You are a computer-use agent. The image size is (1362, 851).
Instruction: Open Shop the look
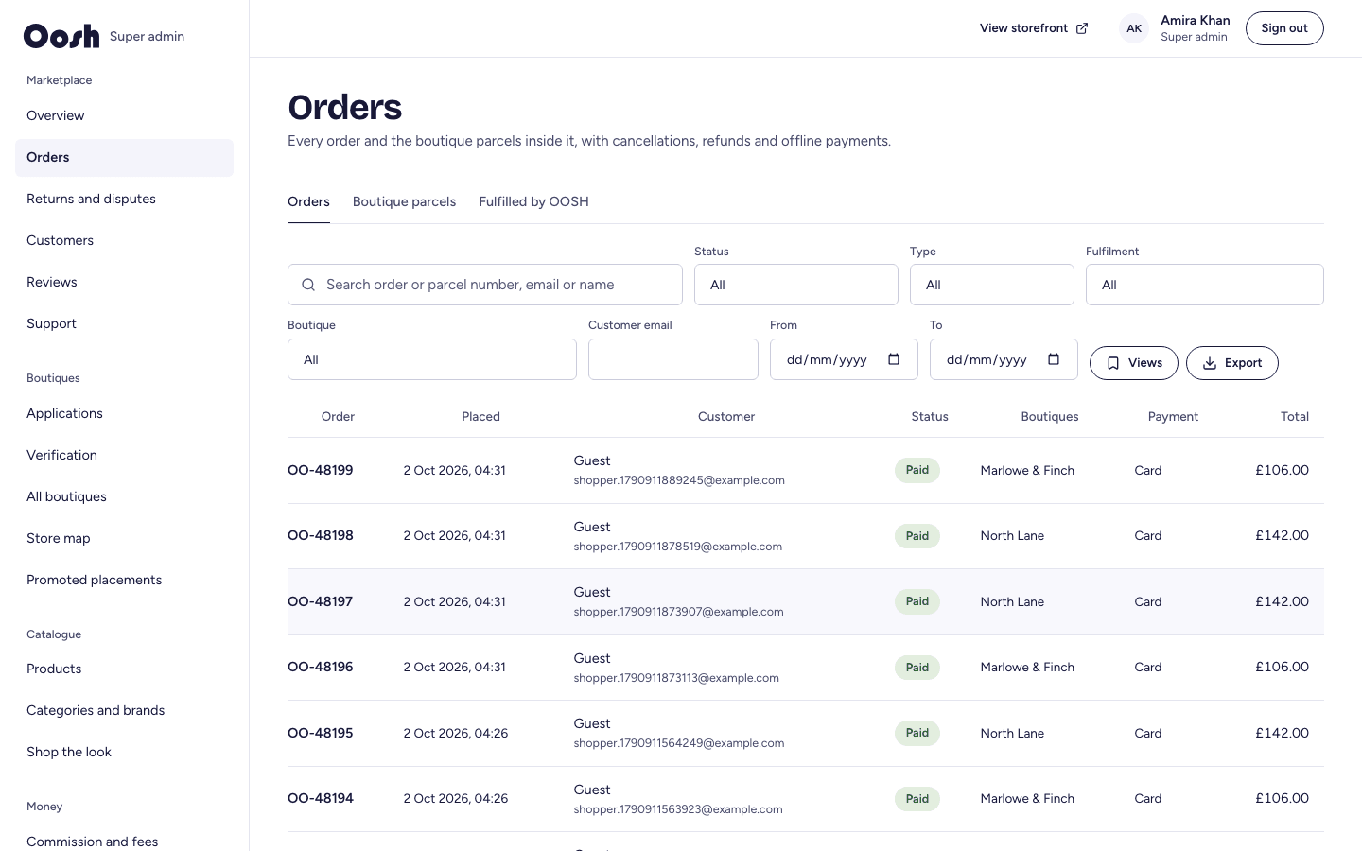[x=124, y=753]
